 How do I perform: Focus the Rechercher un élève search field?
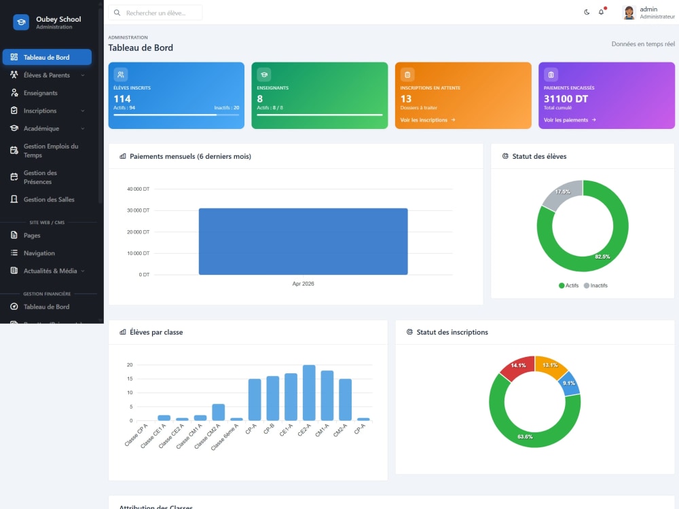click(x=155, y=12)
